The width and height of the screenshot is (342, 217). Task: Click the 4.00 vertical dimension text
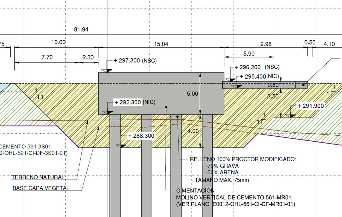point(193,131)
